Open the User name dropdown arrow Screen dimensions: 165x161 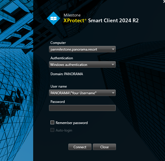pyautogui.click(x=113, y=93)
